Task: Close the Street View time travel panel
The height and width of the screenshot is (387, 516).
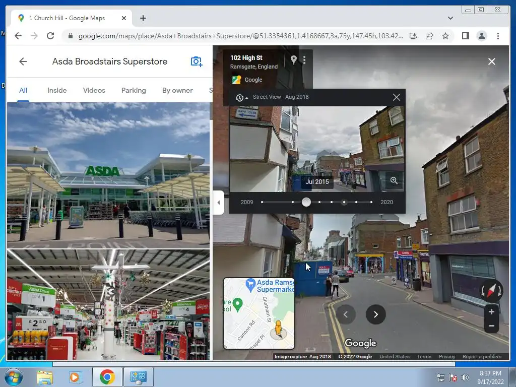Action: pyautogui.click(x=397, y=97)
